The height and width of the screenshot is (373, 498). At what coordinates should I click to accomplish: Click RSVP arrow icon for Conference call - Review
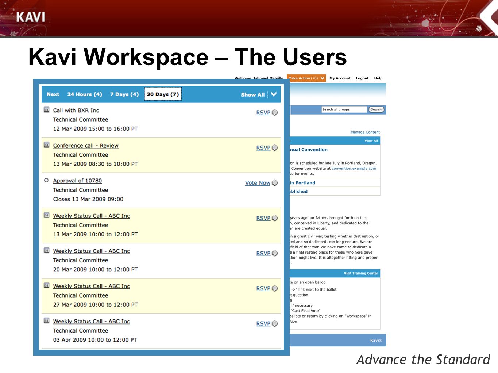275,148
